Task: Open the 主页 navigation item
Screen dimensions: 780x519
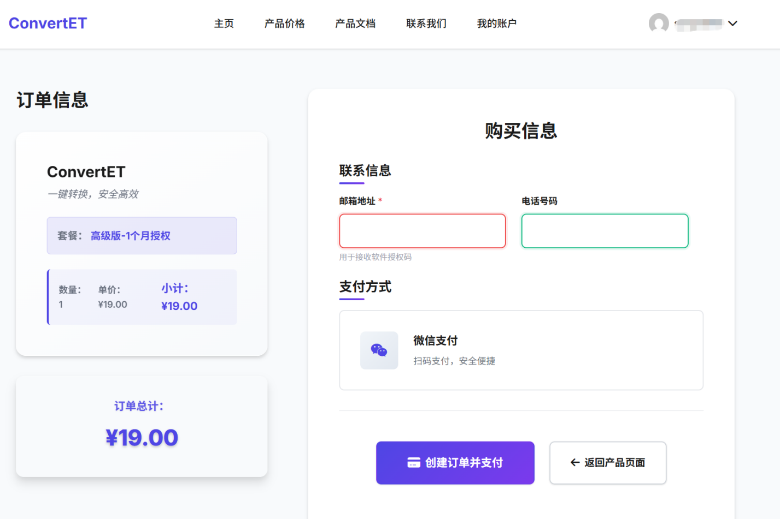Action: click(x=224, y=23)
